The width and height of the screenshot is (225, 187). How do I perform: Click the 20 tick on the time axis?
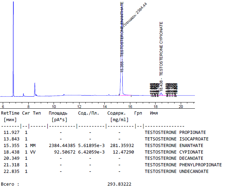181,107
